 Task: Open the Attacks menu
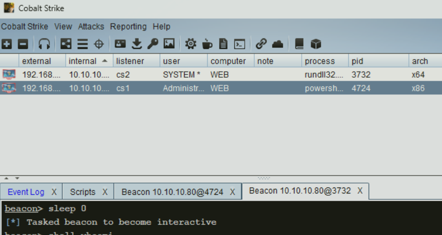tap(91, 27)
